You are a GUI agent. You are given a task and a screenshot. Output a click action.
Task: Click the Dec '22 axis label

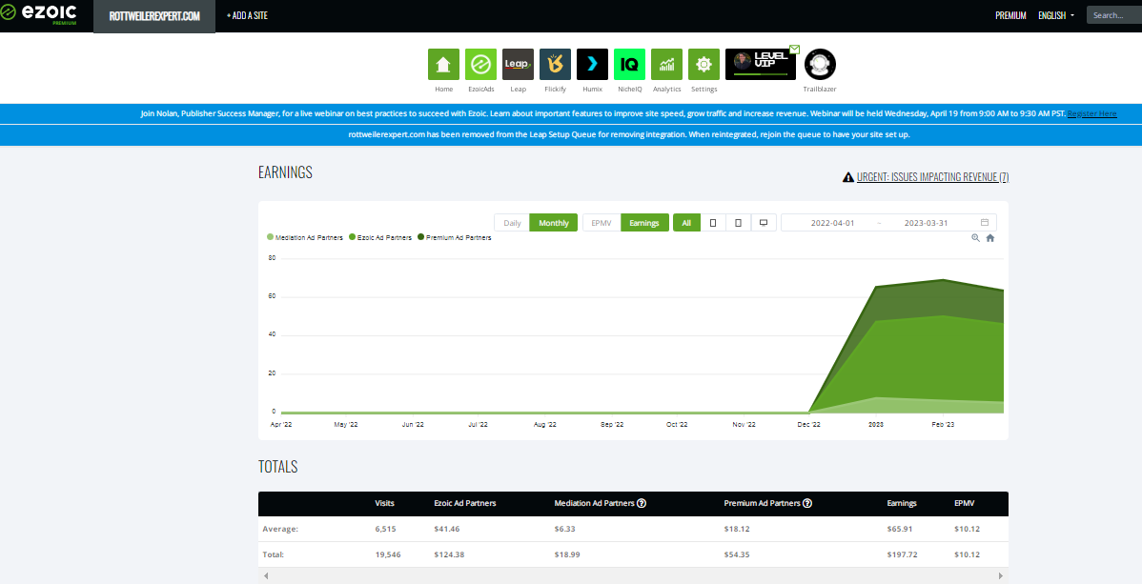coord(808,425)
